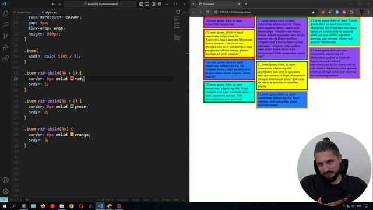Open Firefox from the taskbar
Image resolution: width=373 pixels, height=210 pixels.
click(x=43, y=206)
